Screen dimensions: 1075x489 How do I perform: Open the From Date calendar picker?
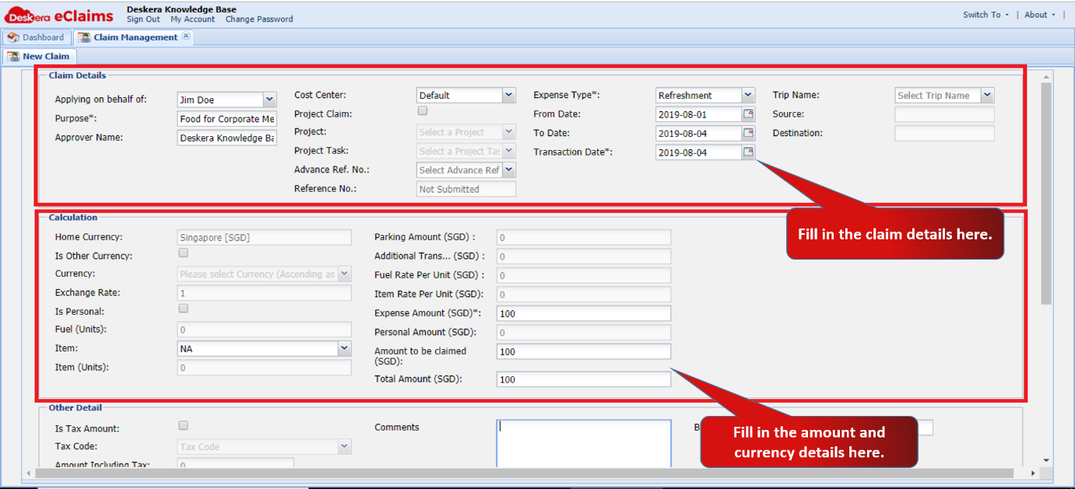[x=748, y=114]
